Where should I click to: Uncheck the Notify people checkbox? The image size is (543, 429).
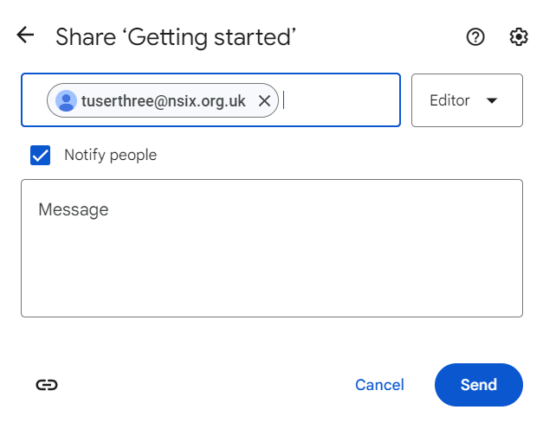point(40,156)
